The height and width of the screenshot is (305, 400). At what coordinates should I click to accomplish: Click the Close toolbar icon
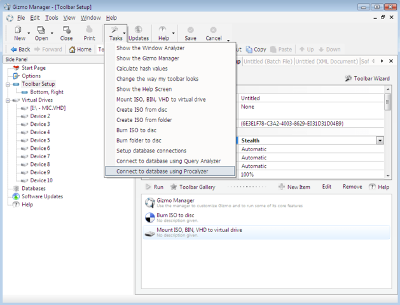click(x=67, y=30)
